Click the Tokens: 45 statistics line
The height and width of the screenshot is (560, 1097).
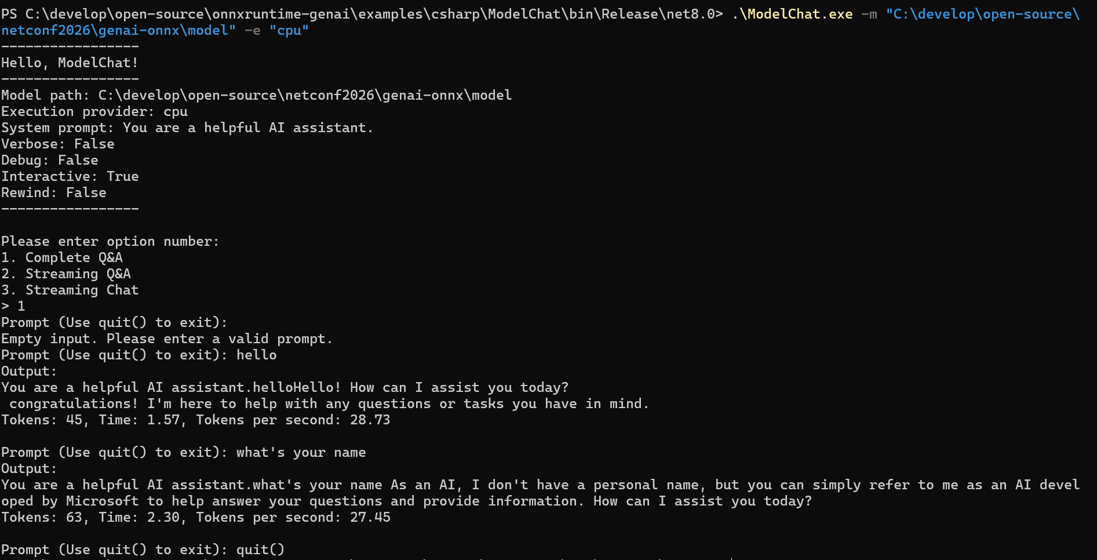[x=196, y=420]
